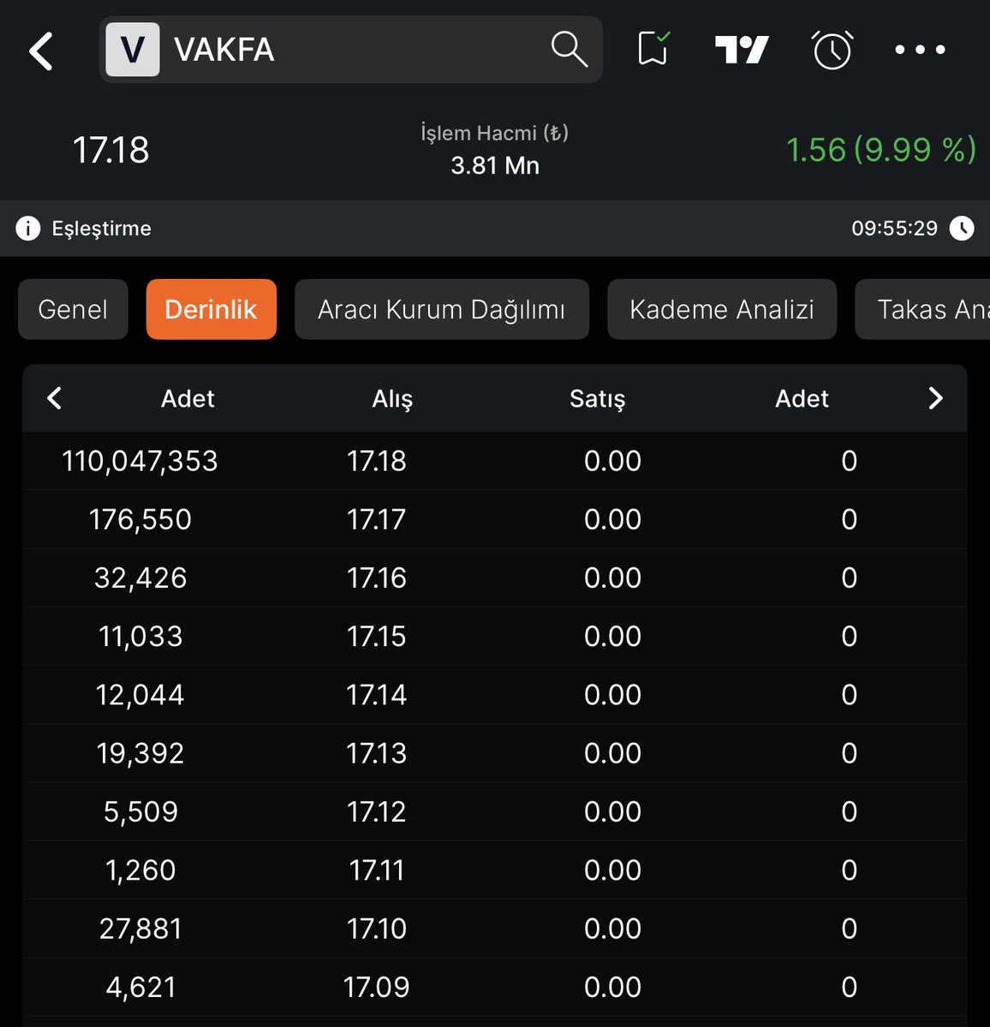Viewport: 990px width, 1027px height.
Task: Tap the 17.09 bid price
Action: (x=376, y=987)
